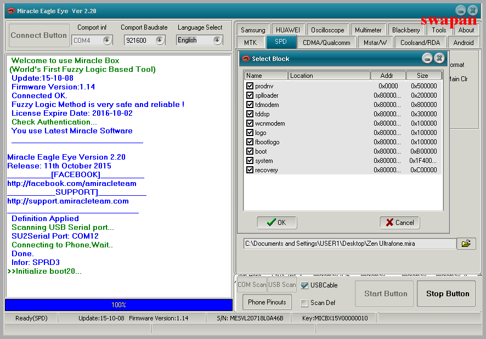
Task: Click the support.amiracleteam.com link in log
Action: 68,201
